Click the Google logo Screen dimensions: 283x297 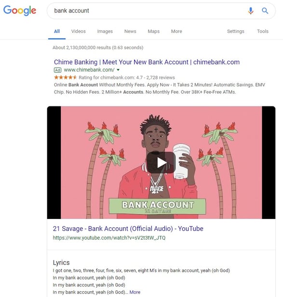20,11
